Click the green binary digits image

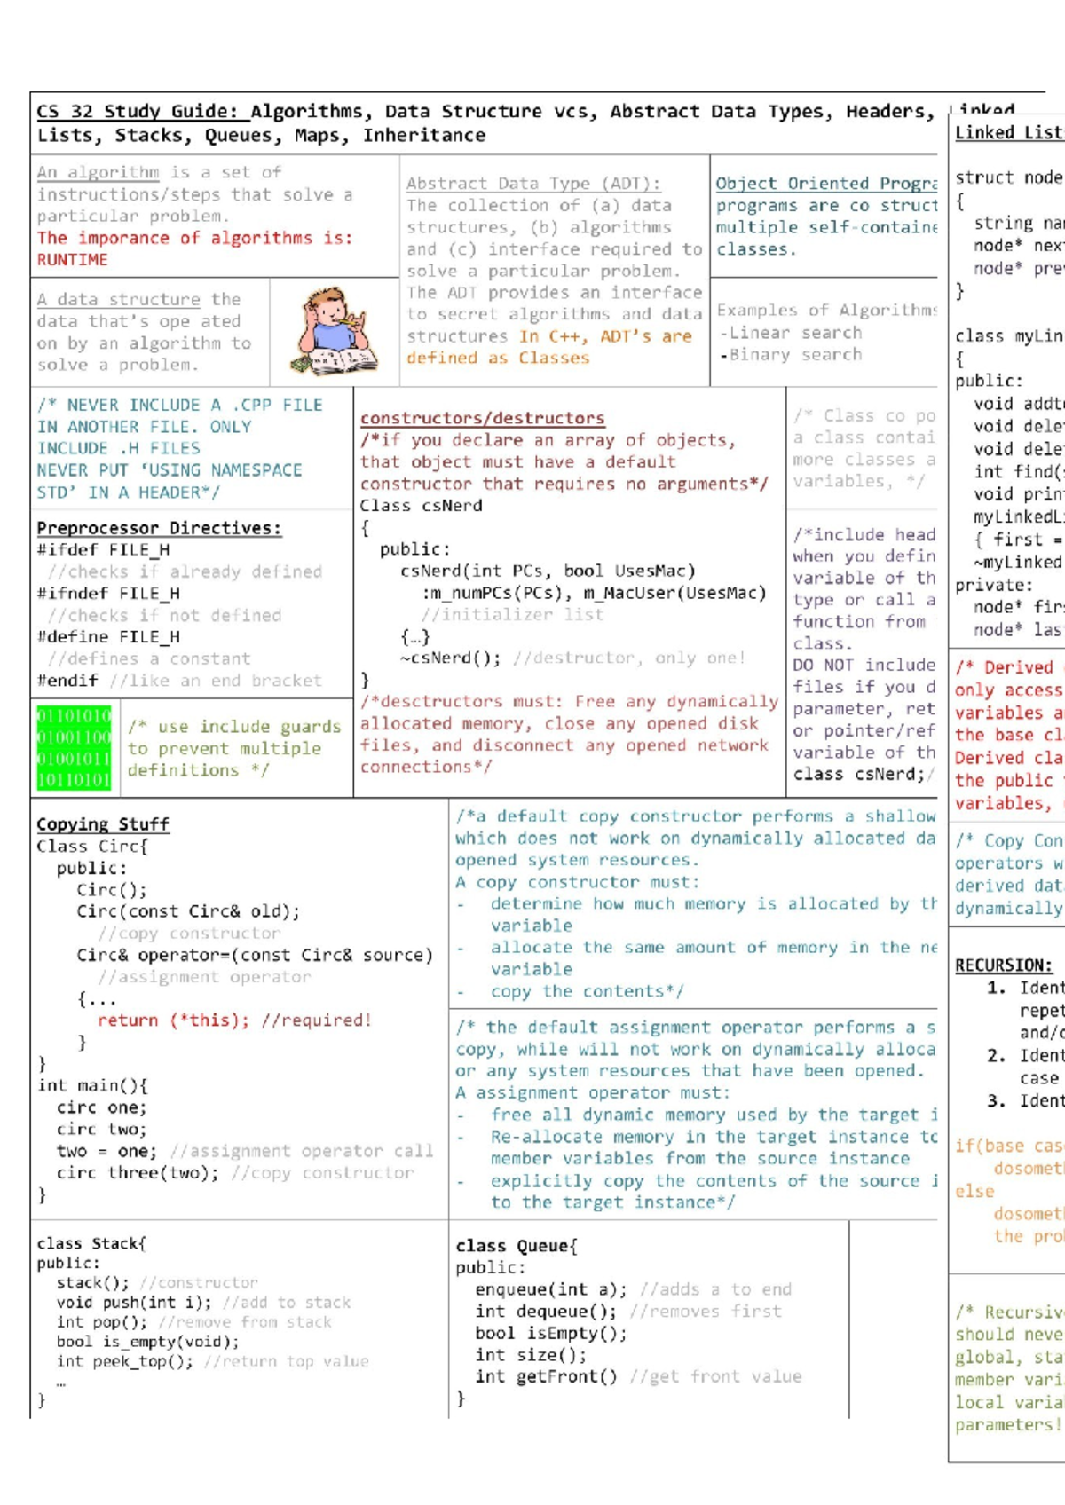click(75, 748)
